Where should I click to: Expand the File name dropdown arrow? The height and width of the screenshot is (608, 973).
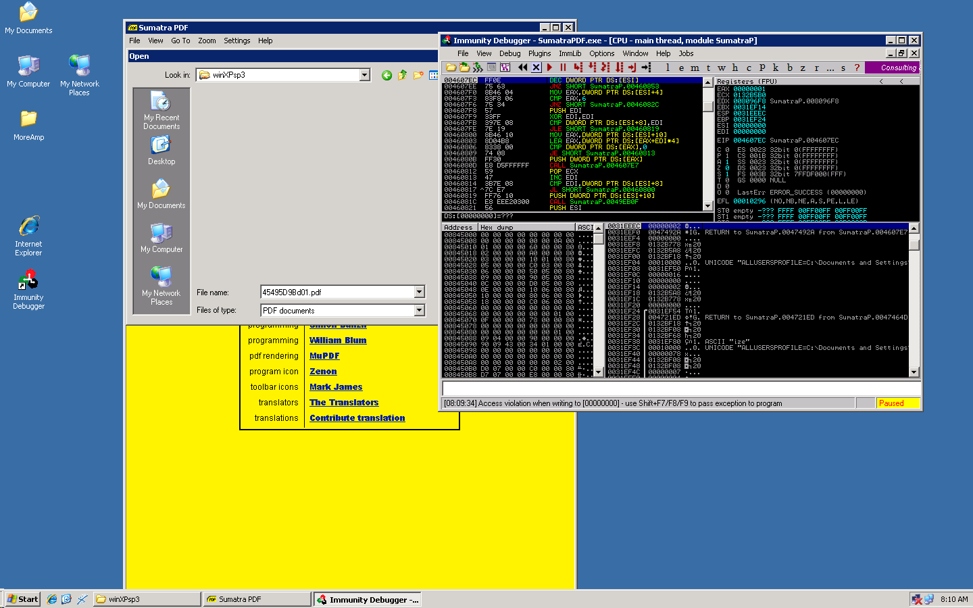(419, 292)
